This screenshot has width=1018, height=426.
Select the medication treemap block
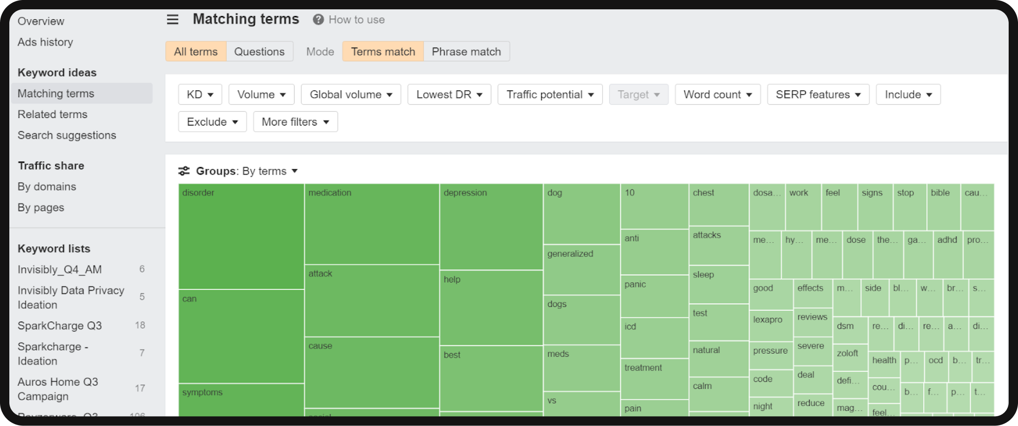point(372,224)
